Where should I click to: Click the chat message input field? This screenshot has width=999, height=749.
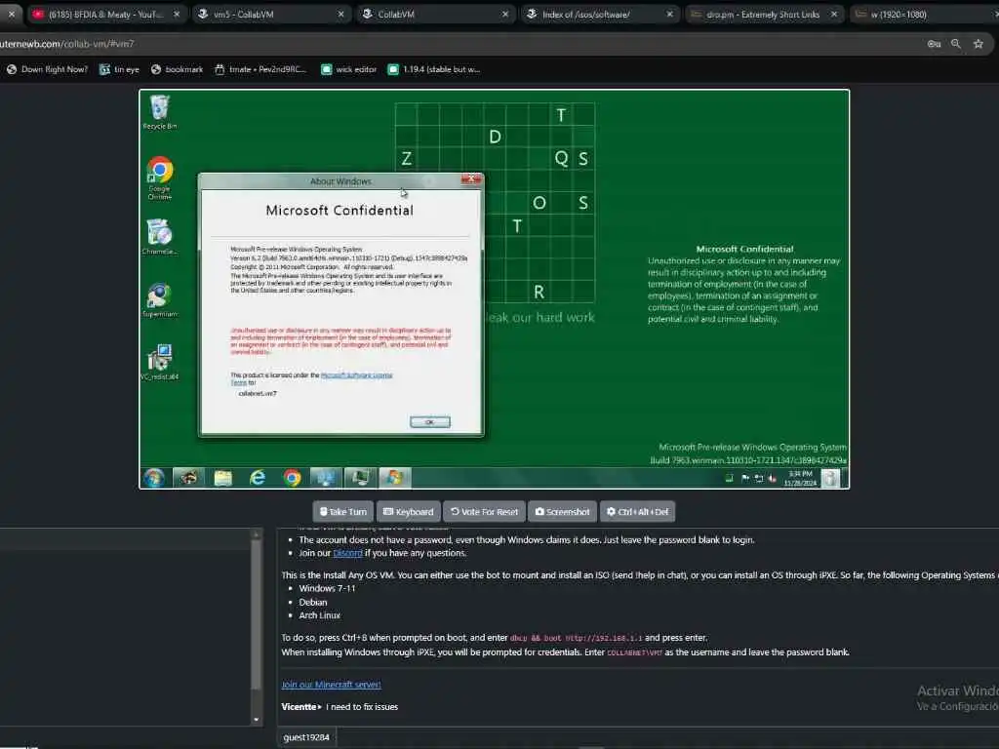coord(667,737)
